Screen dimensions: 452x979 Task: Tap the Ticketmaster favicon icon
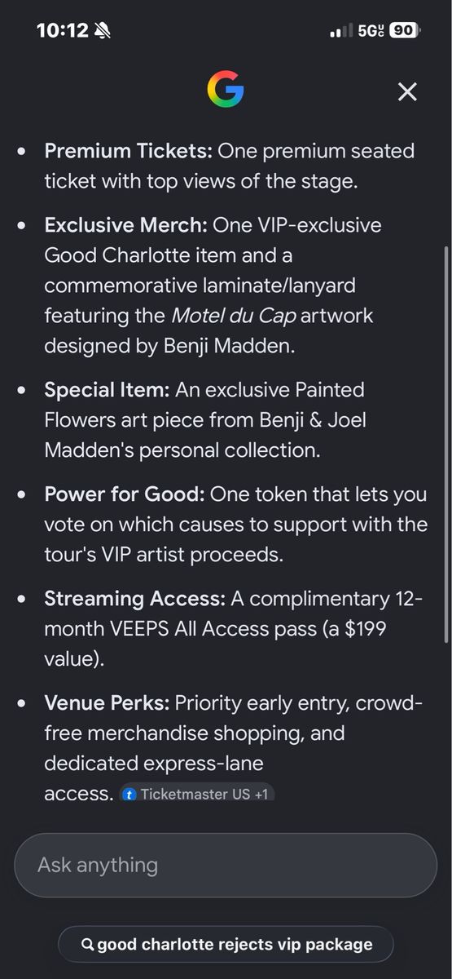pyautogui.click(x=129, y=794)
